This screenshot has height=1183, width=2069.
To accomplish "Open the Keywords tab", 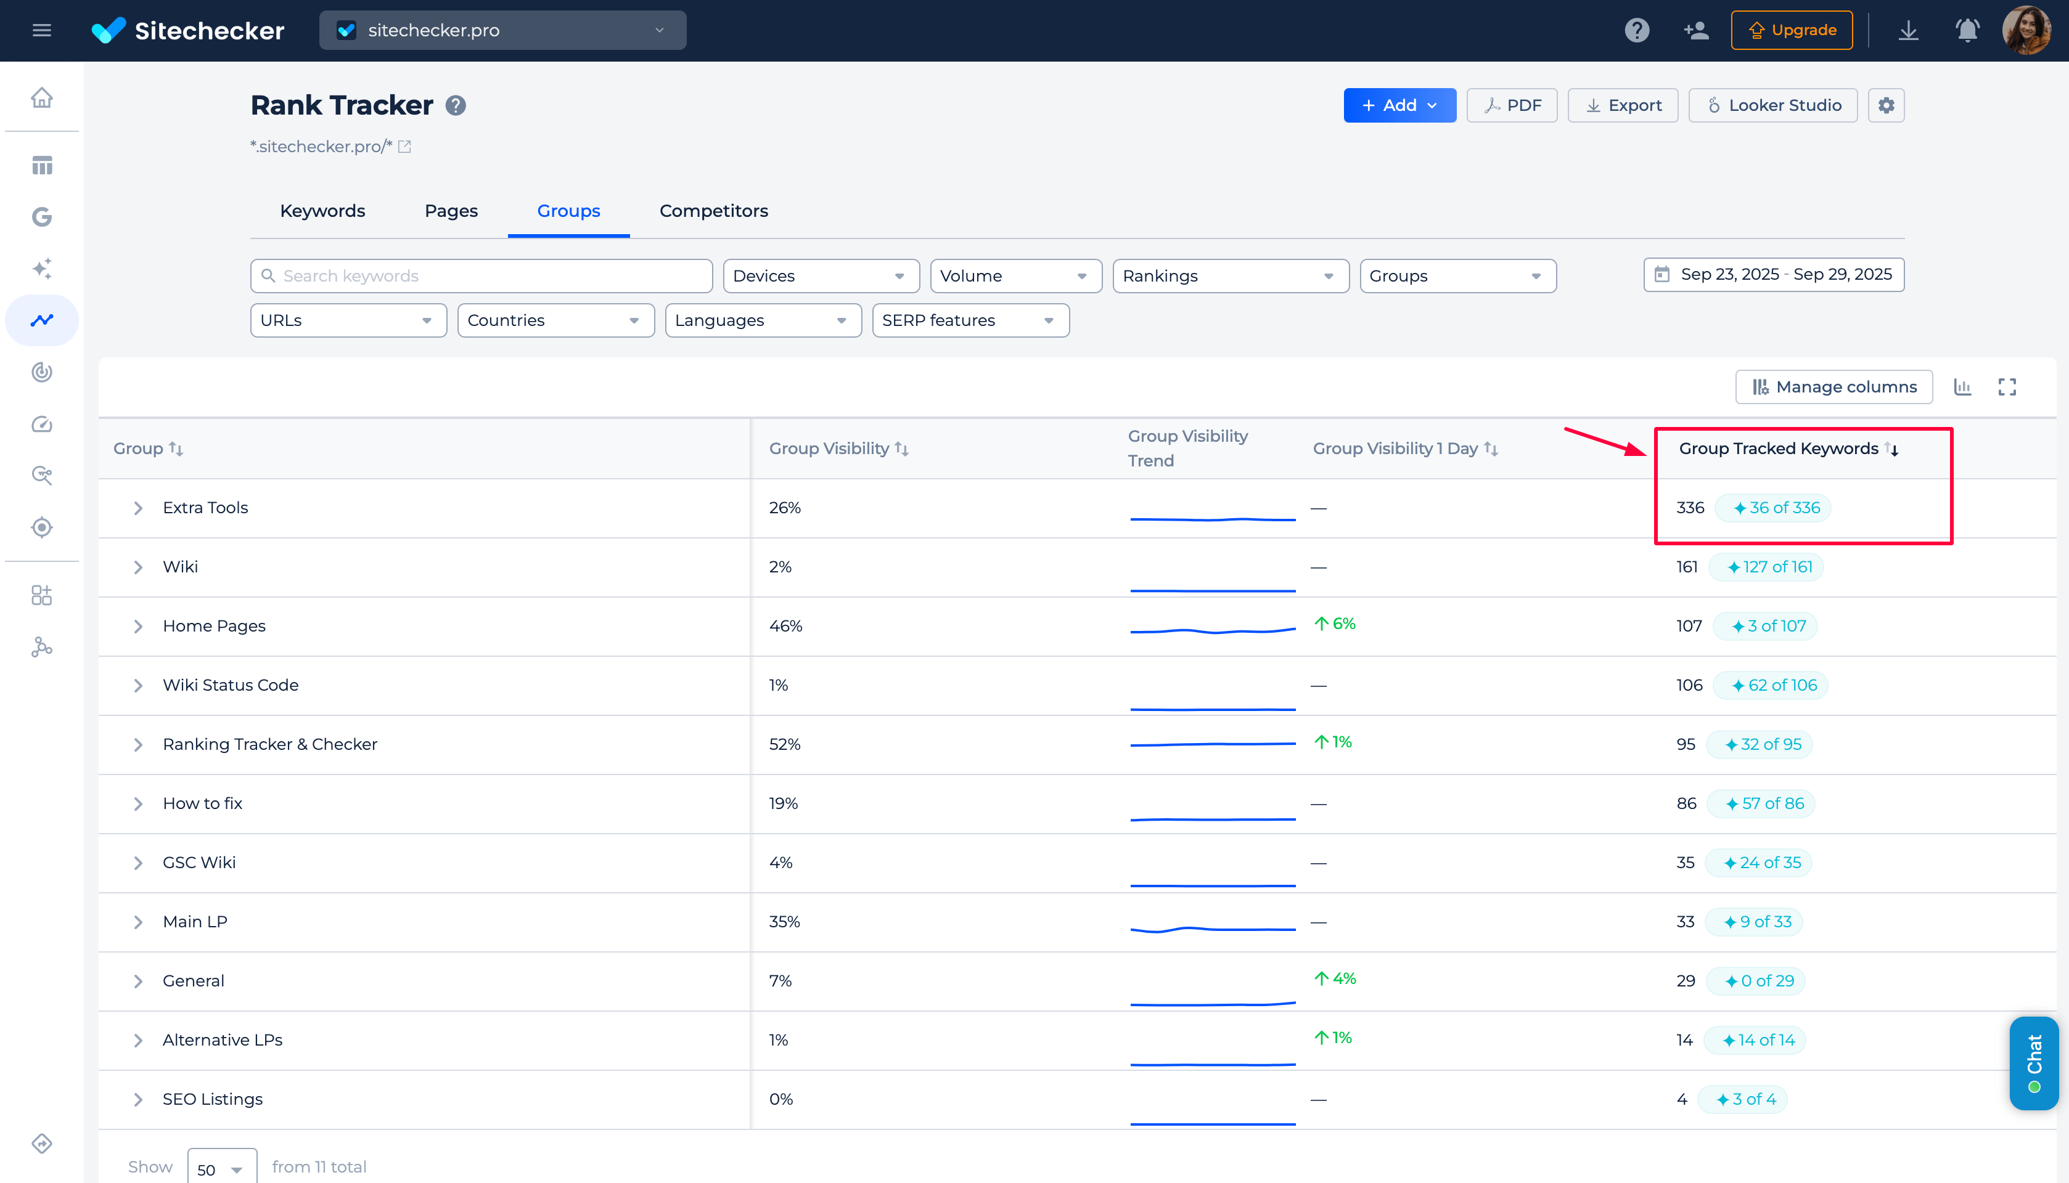I will (322, 211).
